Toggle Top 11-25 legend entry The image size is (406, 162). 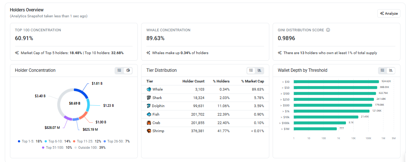click(87, 141)
